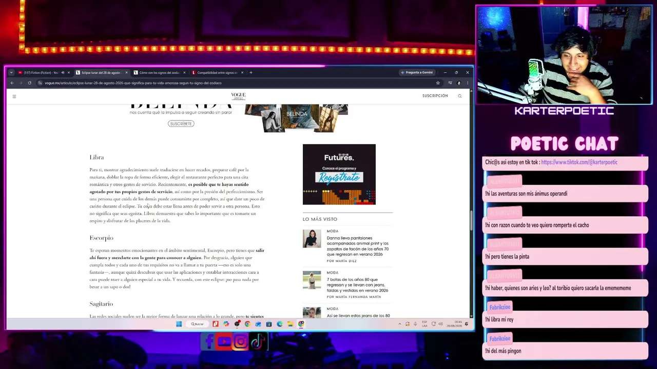Click the LO MÁS VISTO heading

pos(320,219)
